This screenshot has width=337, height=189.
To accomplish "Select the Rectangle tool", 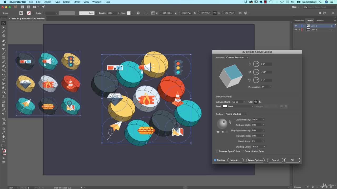I will (x=4, y=58).
